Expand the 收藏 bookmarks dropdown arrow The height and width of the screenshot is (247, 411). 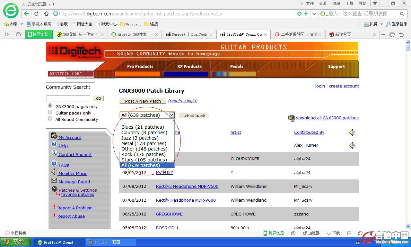point(22,24)
